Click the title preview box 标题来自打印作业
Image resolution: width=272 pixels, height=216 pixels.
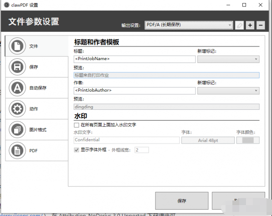pos(167,75)
